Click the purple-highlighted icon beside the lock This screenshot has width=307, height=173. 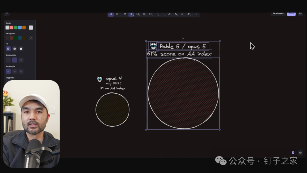point(111,14)
